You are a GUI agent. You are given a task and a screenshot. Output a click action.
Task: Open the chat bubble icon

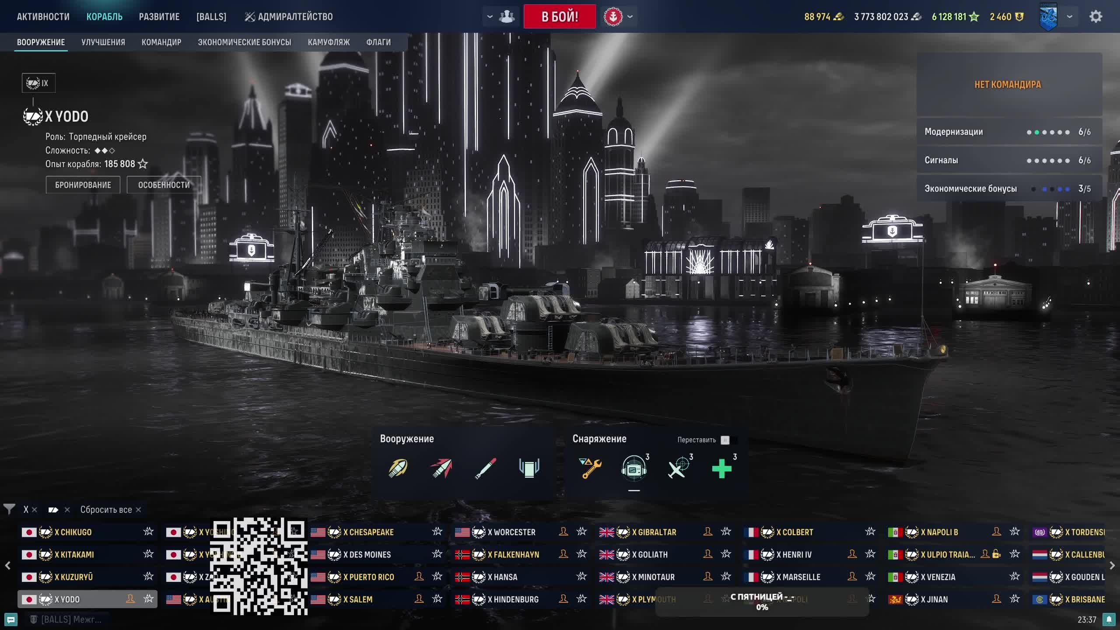[x=10, y=619]
